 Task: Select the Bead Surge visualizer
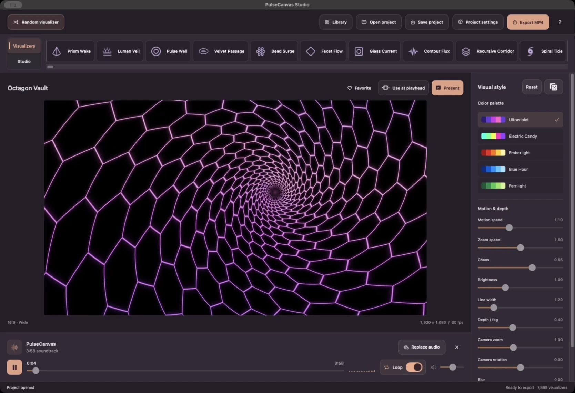[274, 51]
